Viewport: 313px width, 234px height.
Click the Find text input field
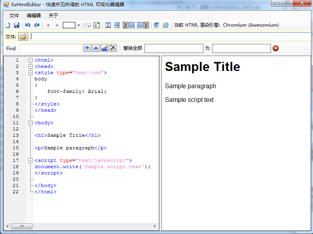click(x=51, y=48)
